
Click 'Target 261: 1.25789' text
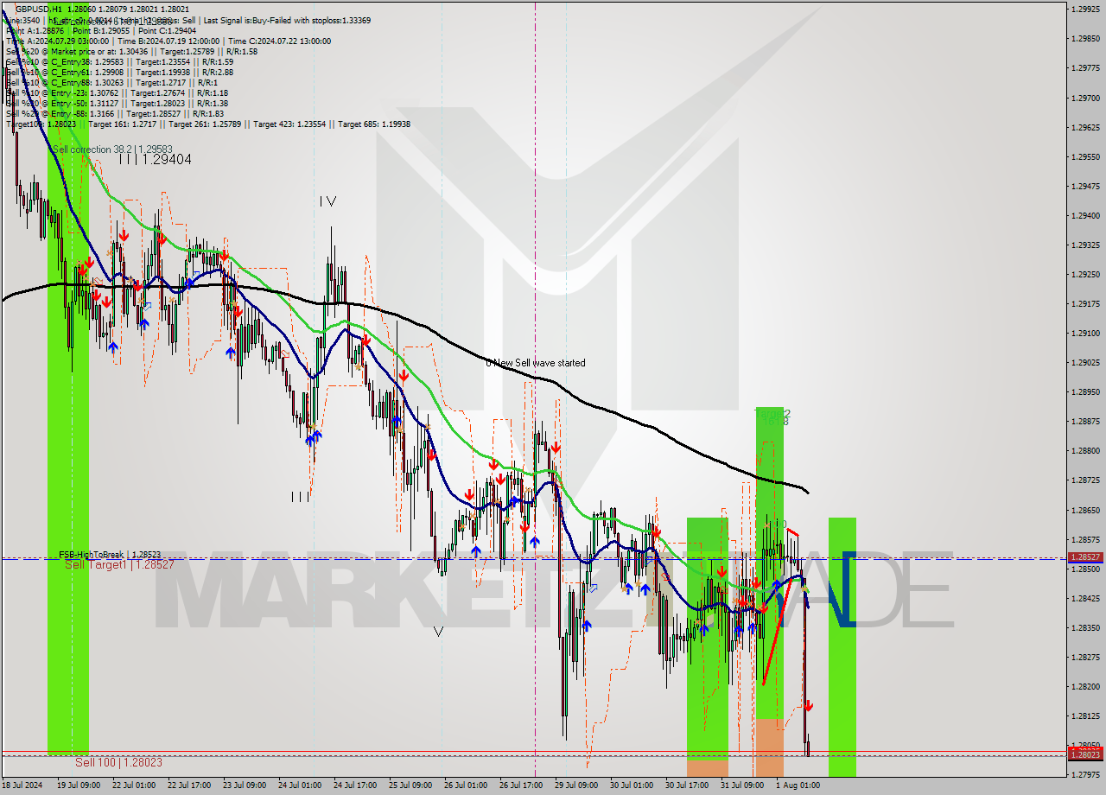tap(205, 124)
